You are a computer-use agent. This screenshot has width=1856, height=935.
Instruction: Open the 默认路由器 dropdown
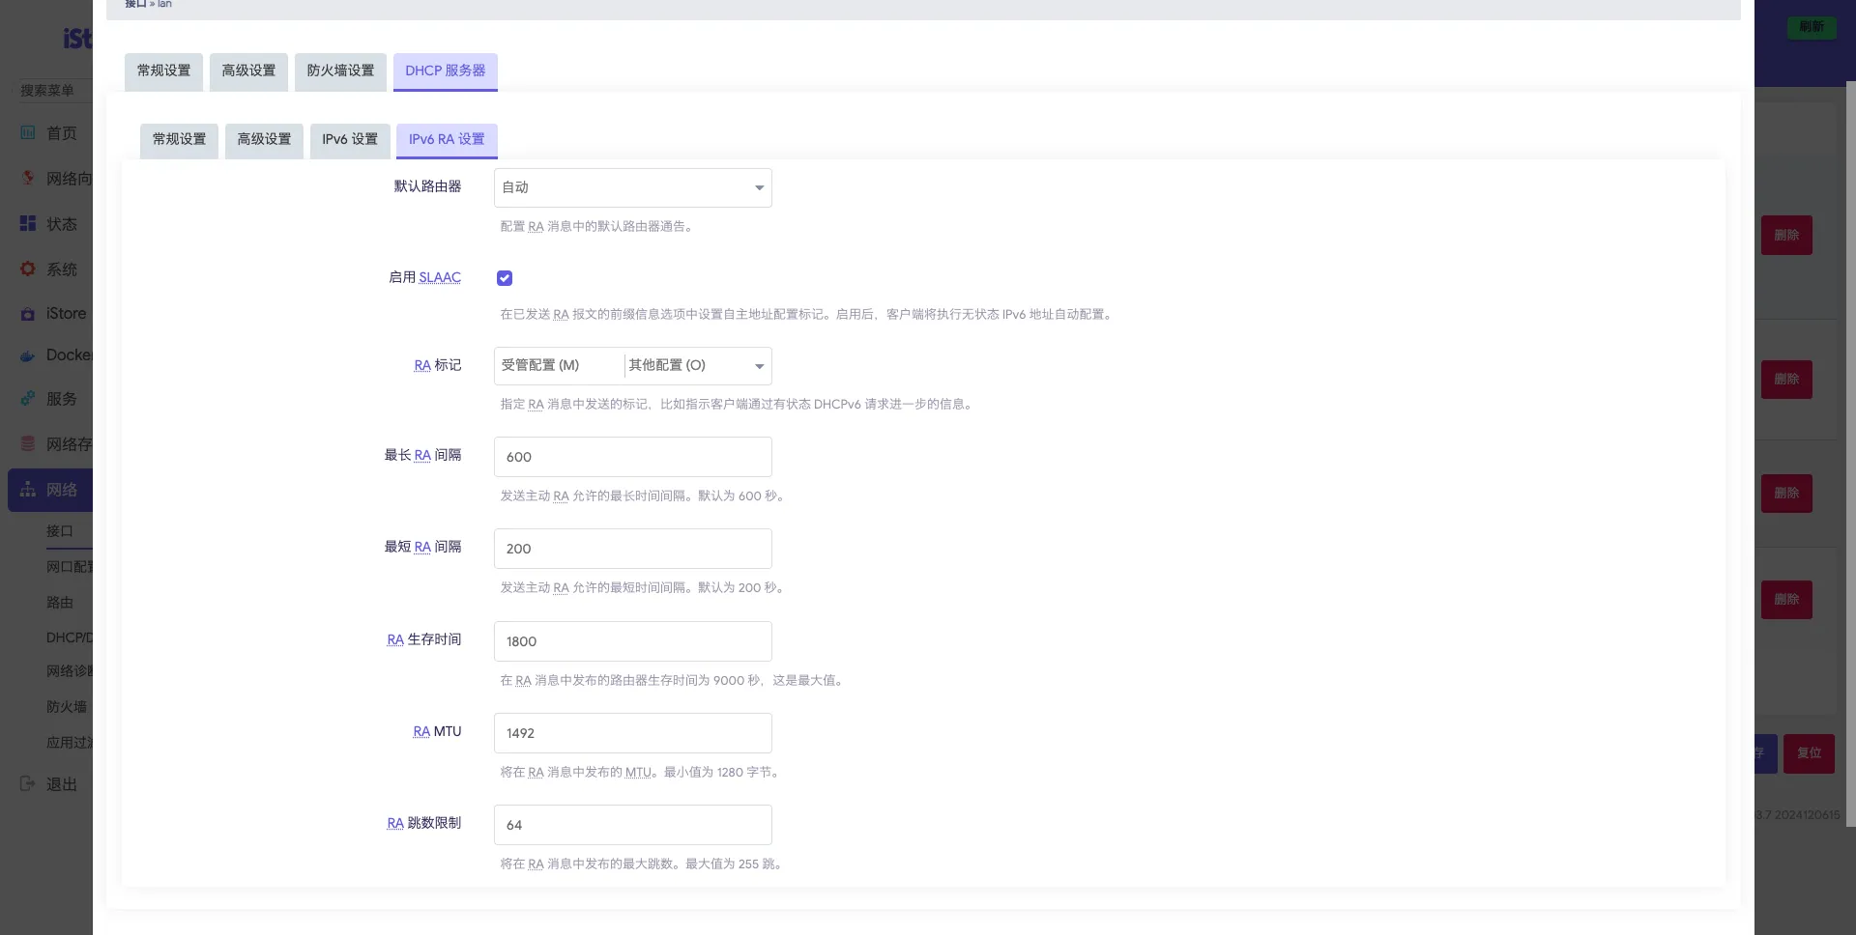pyautogui.click(x=632, y=187)
